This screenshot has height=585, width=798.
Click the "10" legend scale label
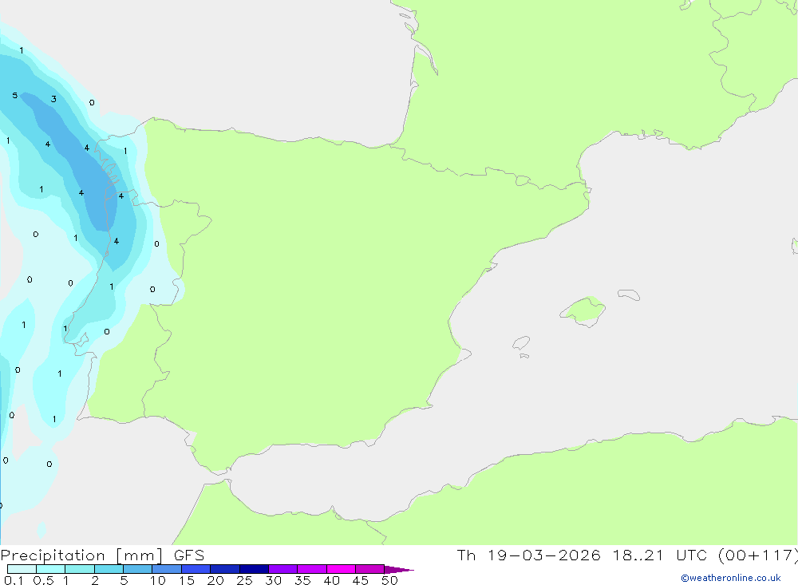coord(158,580)
